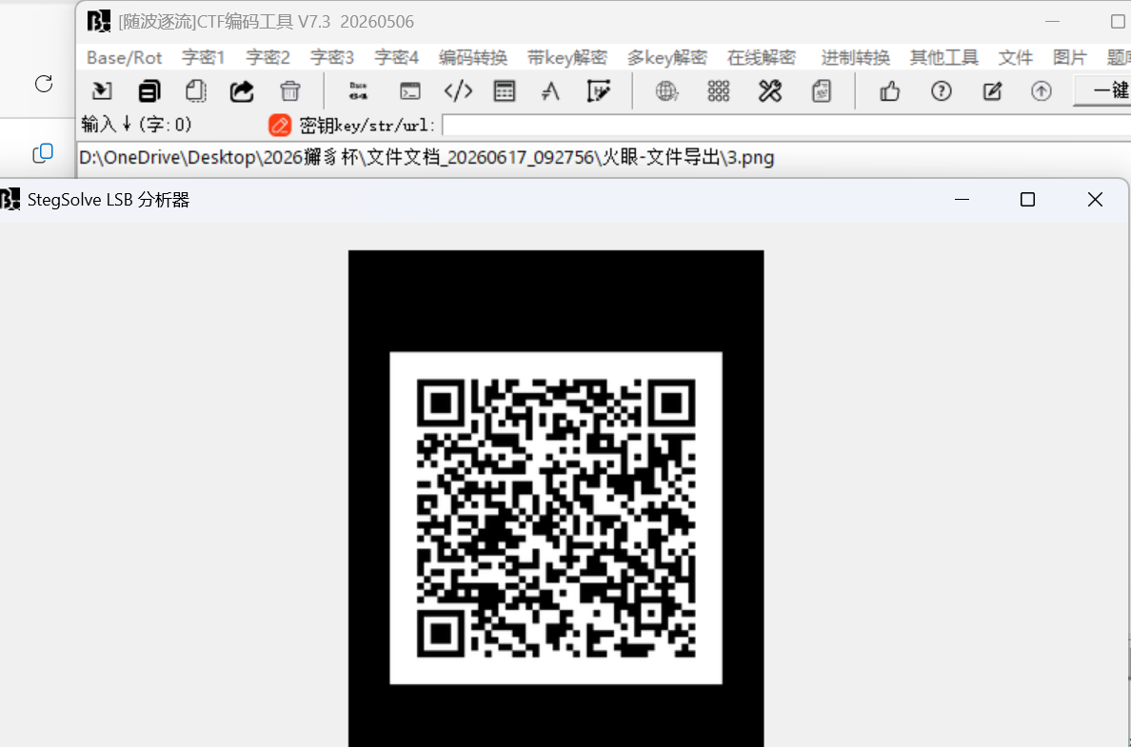Click the document pages toolbar icon
The width and height of the screenshot is (1131, 747).
(822, 90)
